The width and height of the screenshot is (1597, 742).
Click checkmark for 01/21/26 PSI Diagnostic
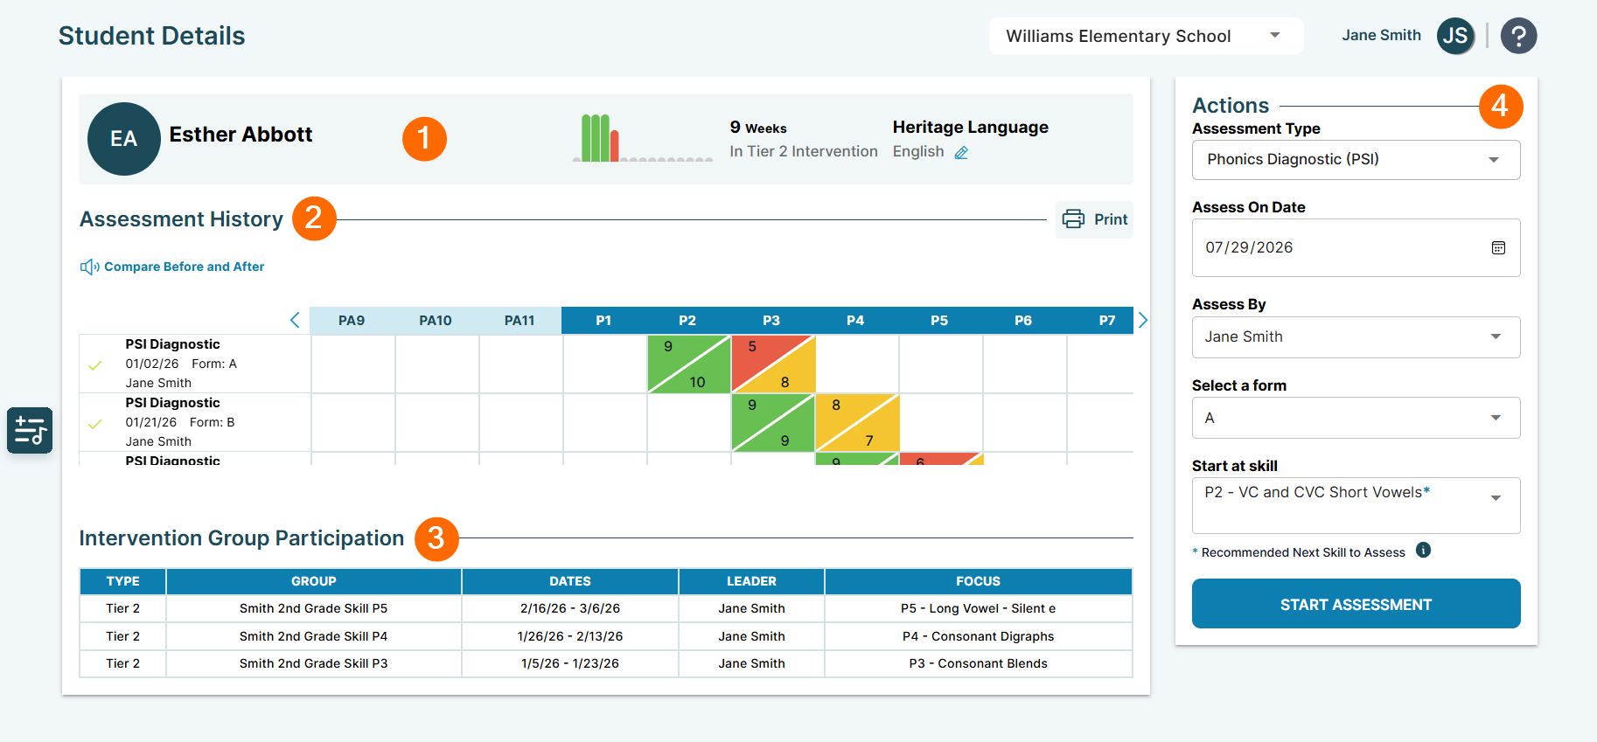click(x=95, y=424)
